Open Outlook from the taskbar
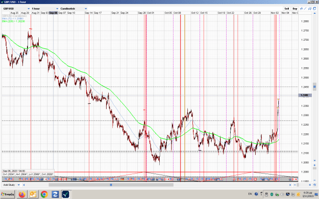Viewport: 319px width, 199px height. coord(33,194)
